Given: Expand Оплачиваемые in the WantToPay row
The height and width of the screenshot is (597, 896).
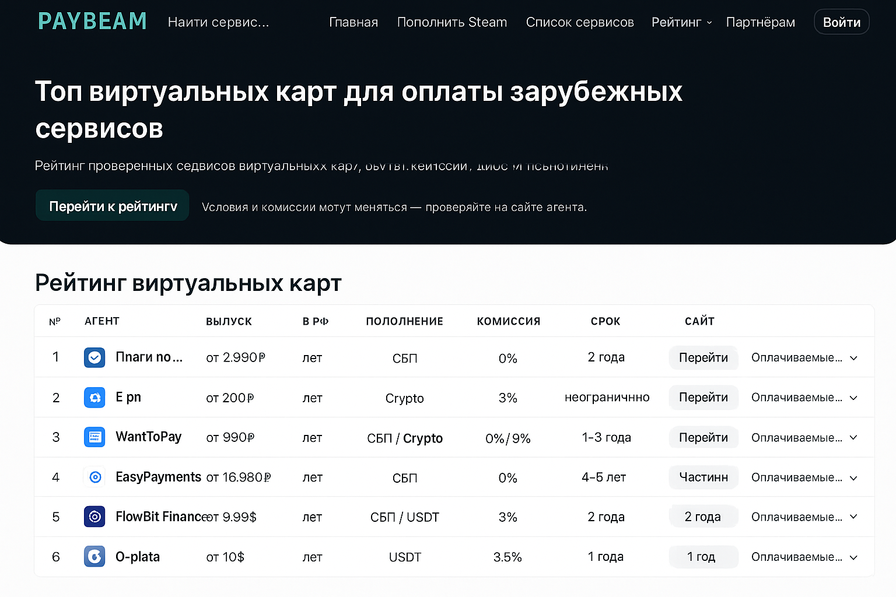Looking at the screenshot, I should click(804, 437).
